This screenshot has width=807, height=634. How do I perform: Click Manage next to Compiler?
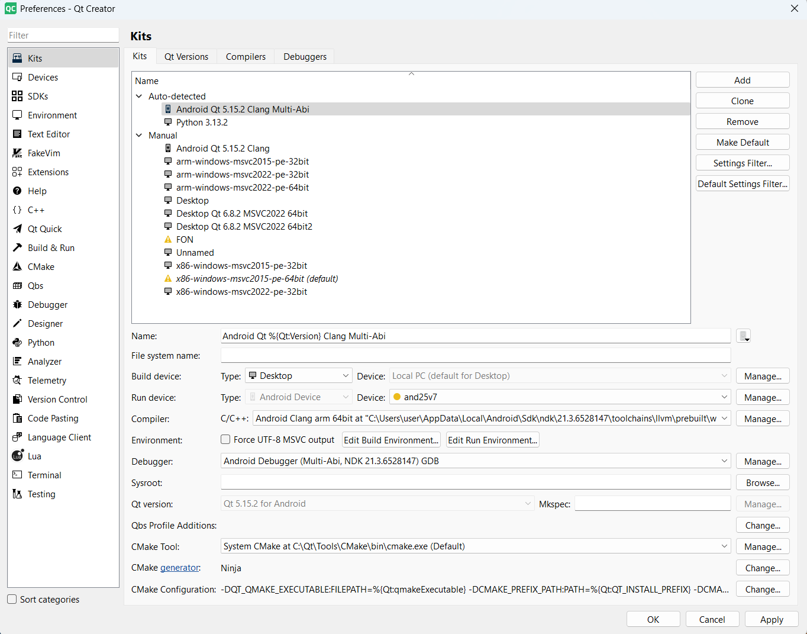click(763, 419)
